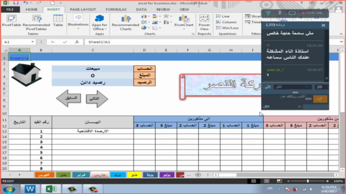Open the FILE tab
This screenshot has width=346, height=194.
(10, 10)
